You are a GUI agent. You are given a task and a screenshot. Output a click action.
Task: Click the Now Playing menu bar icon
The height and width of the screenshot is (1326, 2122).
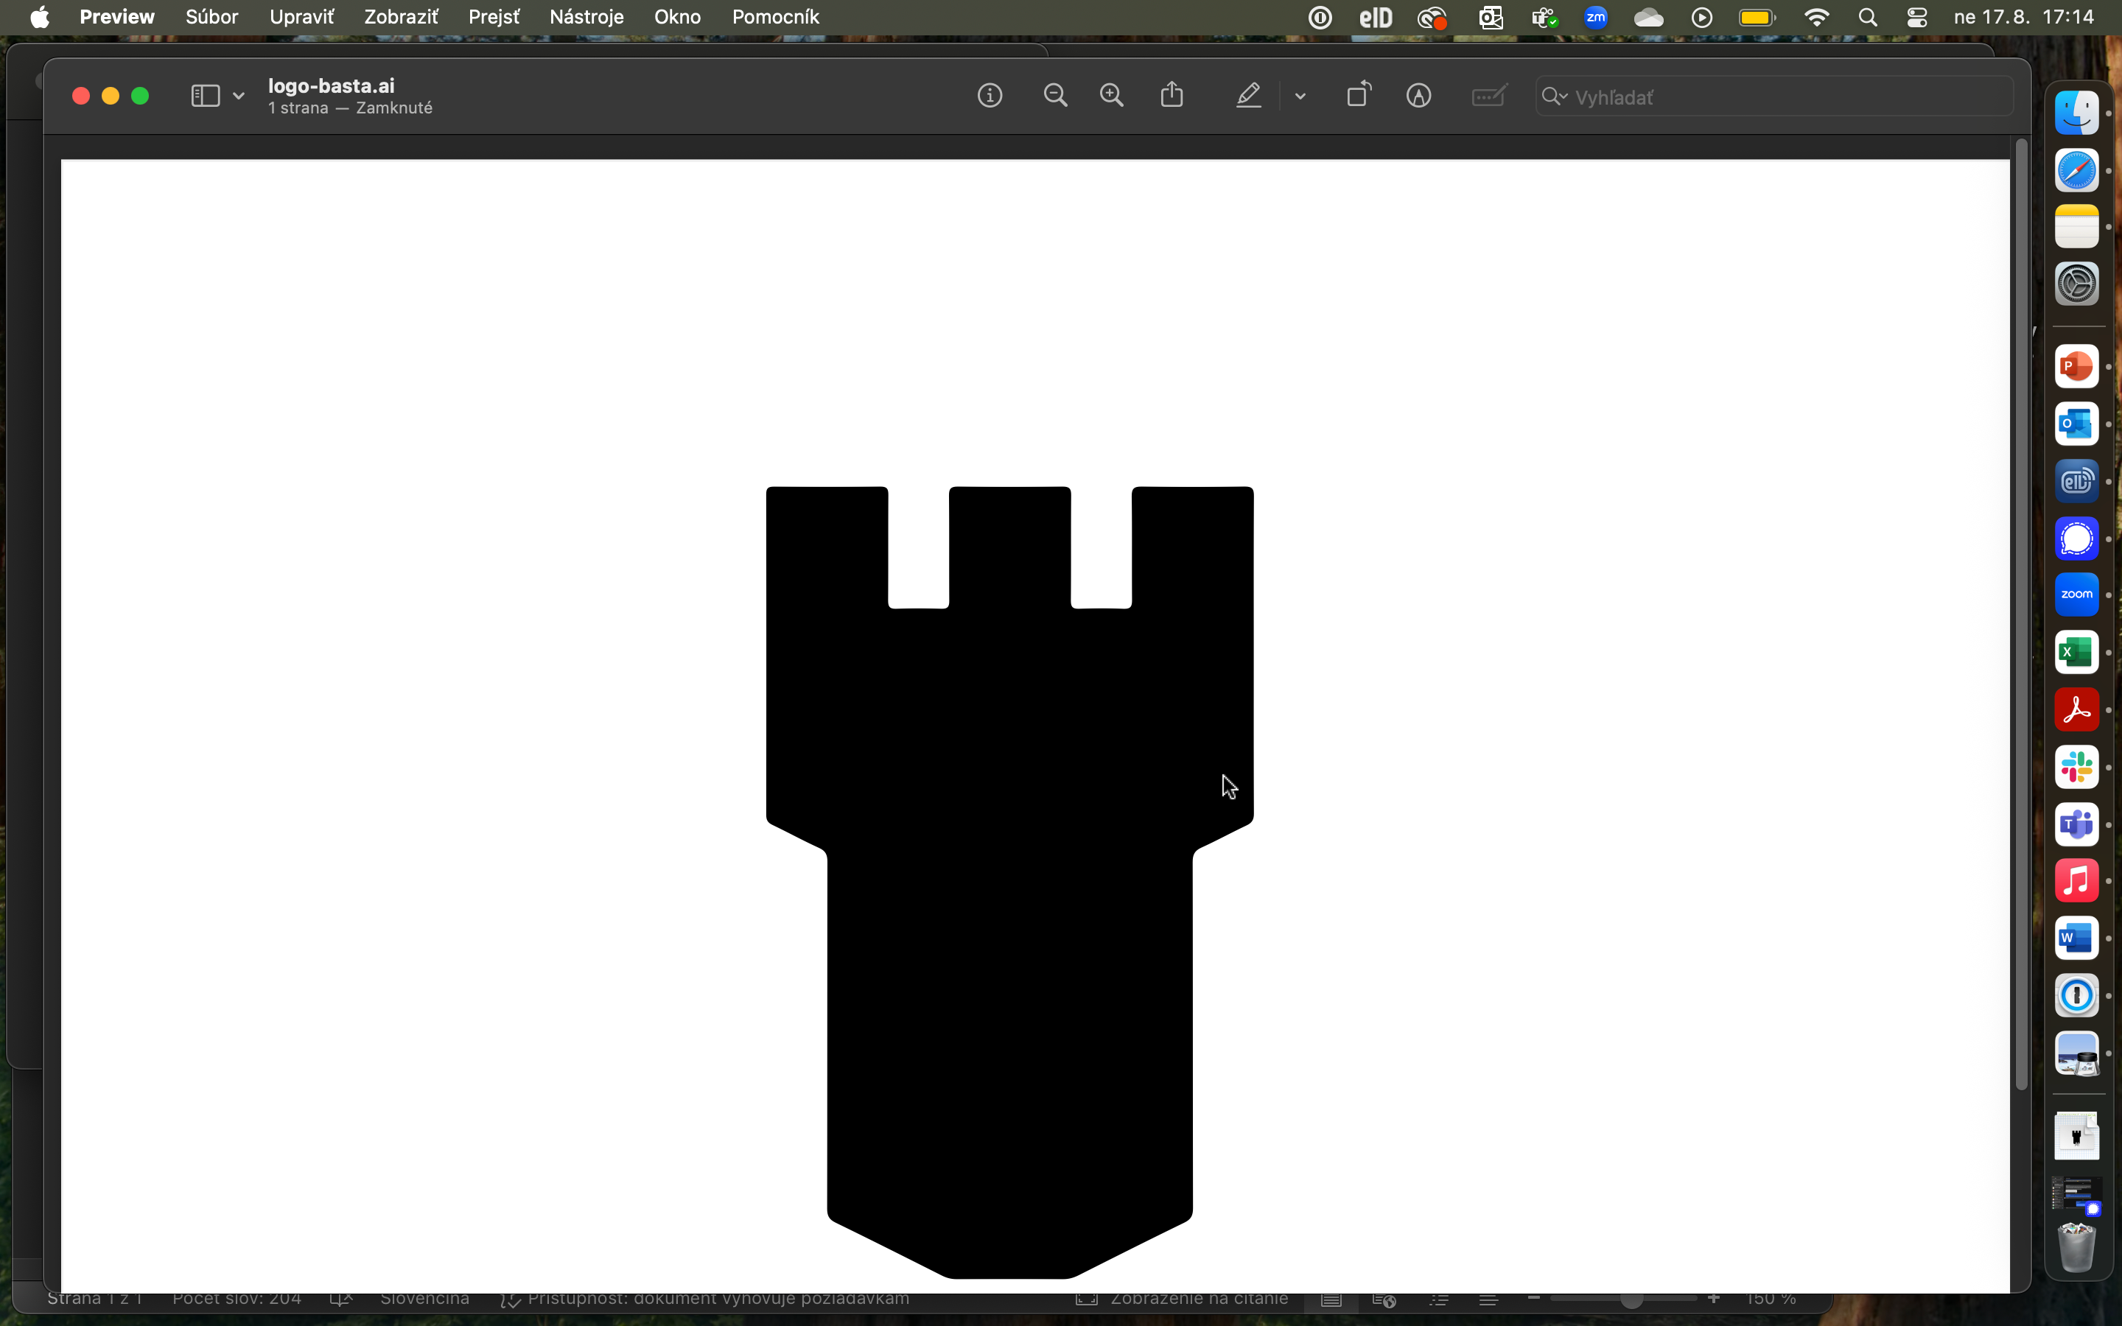coord(1702,17)
